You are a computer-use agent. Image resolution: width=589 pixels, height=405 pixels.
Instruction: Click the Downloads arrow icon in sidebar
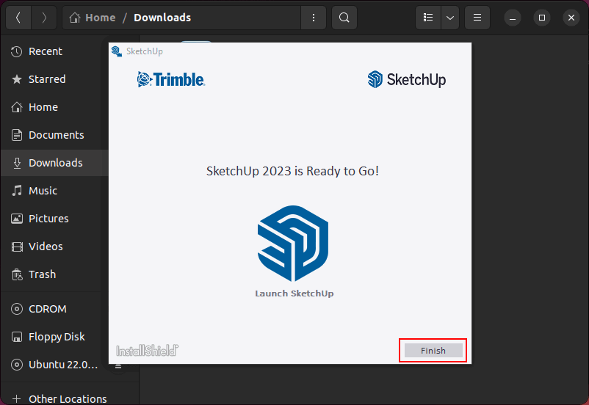click(x=17, y=163)
